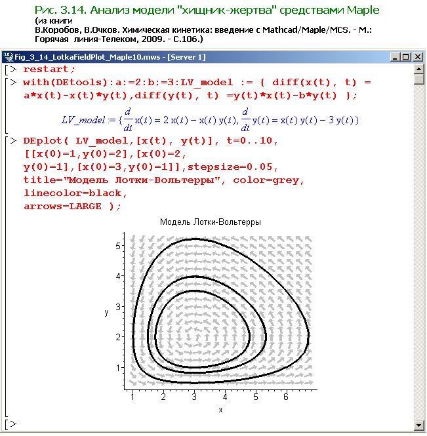Click the title string 'title="Модель Лотки-Вольтерры"'
Viewport: 427px width, 436px height.
(122, 180)
